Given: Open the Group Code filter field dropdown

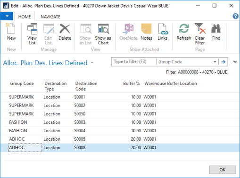Looking at the screenshot, I should [x=215, y=62].
